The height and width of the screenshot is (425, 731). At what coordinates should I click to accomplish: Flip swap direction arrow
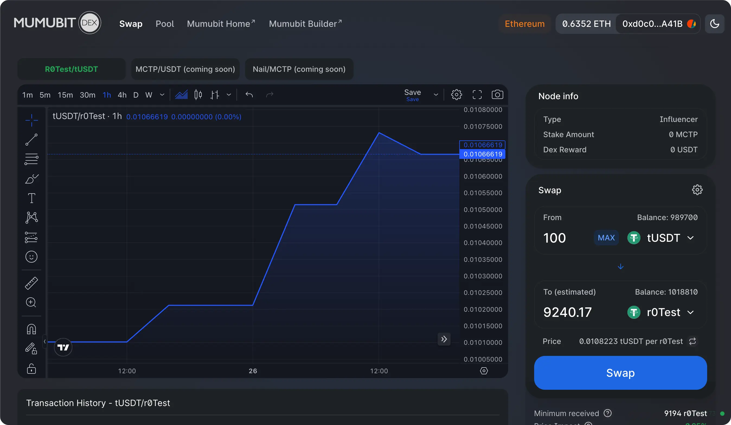[x=620, y=267]
